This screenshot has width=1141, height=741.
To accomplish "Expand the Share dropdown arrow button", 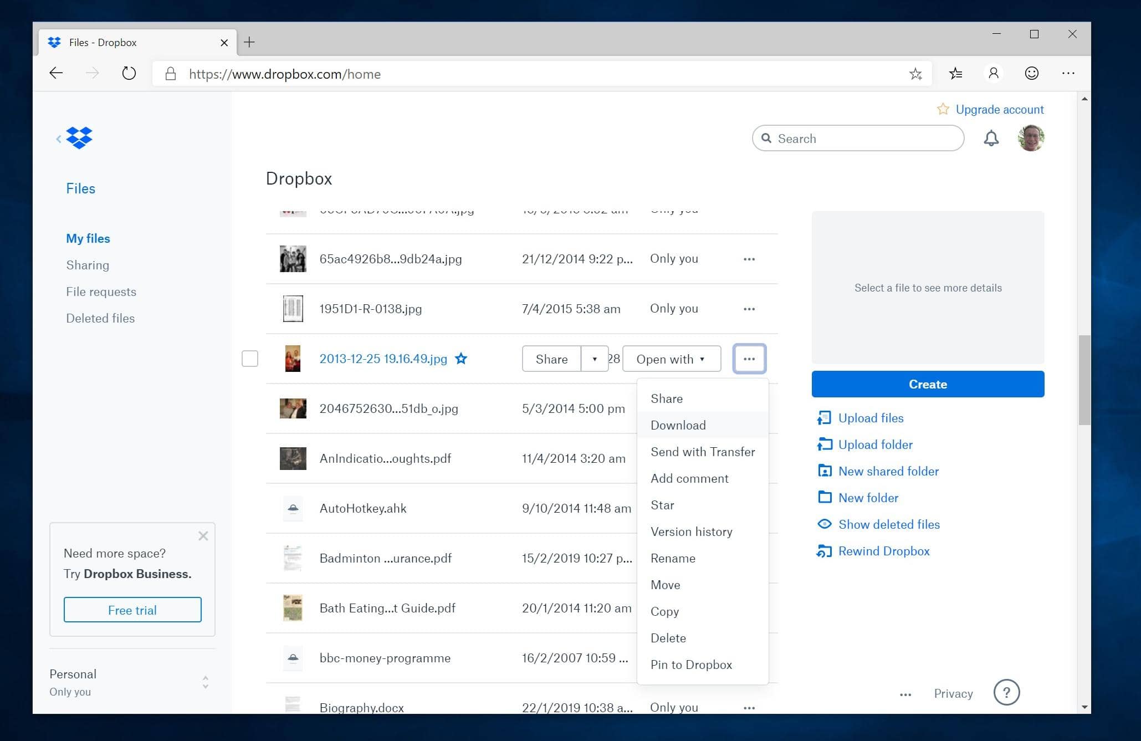I will coord(593,359).
